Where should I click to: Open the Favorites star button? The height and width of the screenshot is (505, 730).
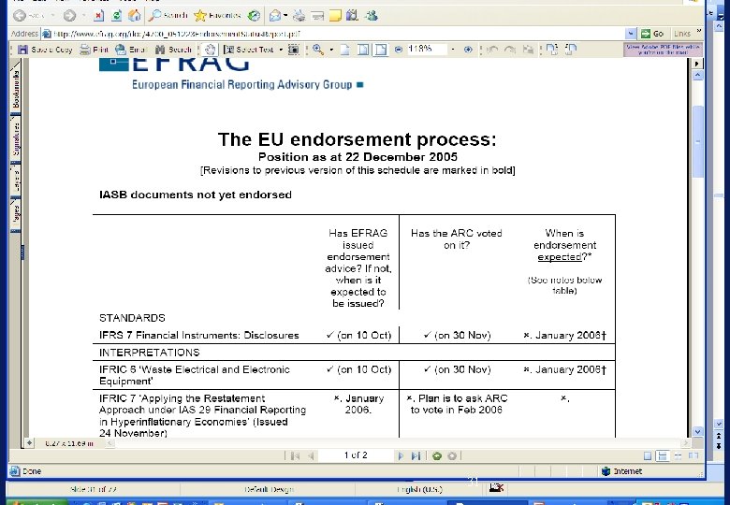(217, 16)
